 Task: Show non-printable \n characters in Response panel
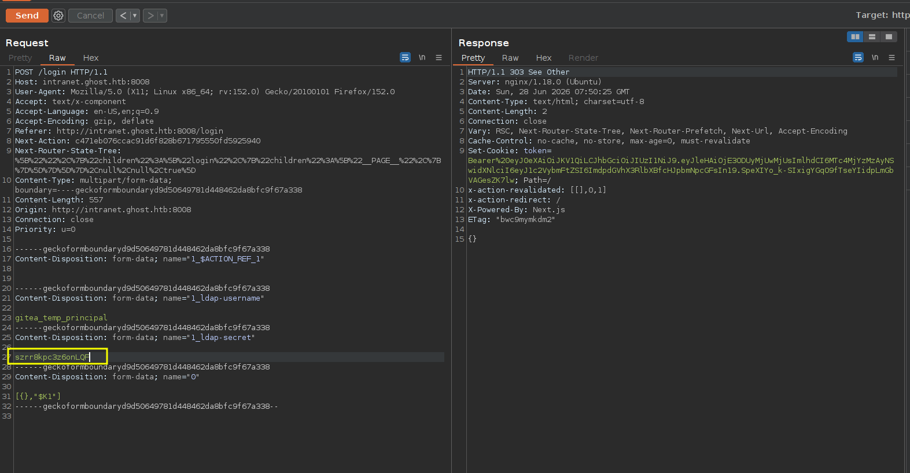(x=875, y=57)
